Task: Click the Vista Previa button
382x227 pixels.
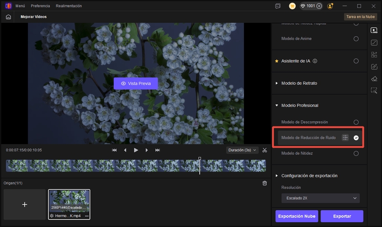Action: (136, 83)
